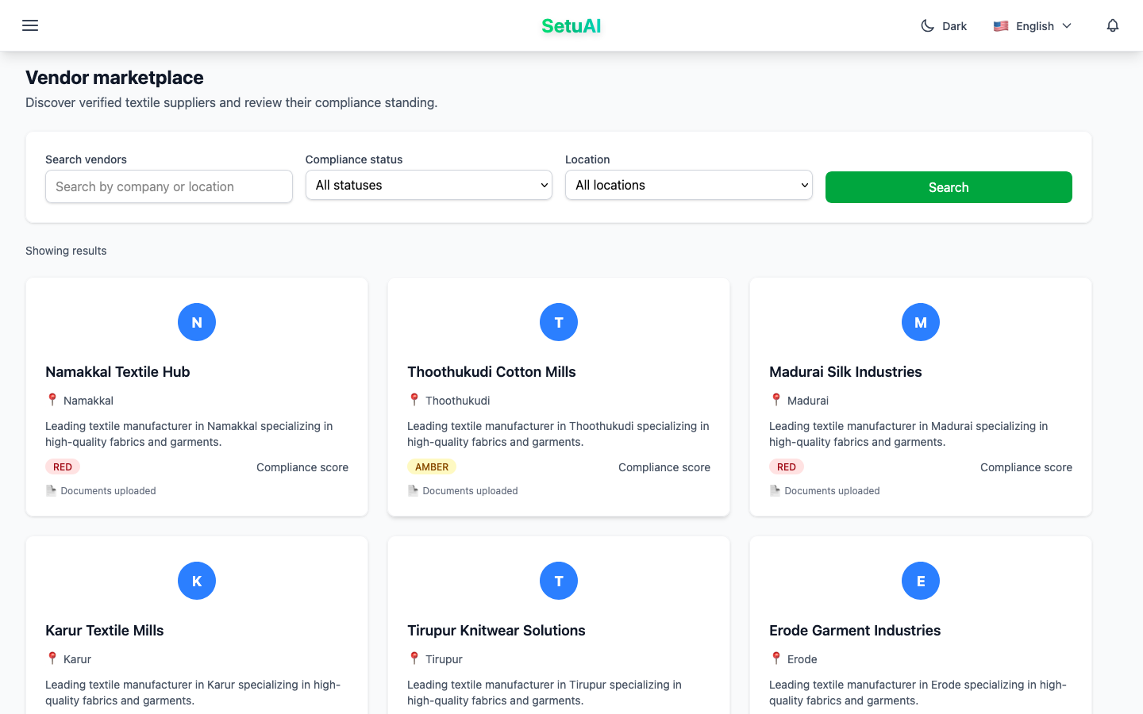Click Compliance score on Namakkal Textile Hub card
The height and width of the screenshot is (714, 1143).
point(302,467)
